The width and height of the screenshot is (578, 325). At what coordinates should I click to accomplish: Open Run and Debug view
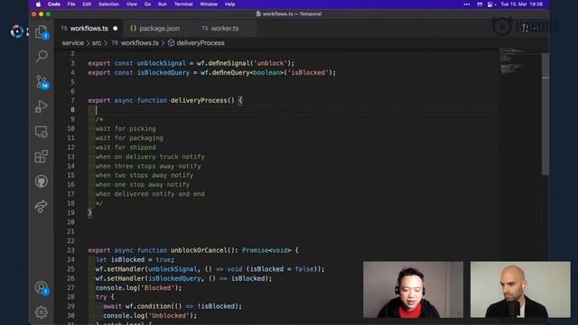click(42, 107)
